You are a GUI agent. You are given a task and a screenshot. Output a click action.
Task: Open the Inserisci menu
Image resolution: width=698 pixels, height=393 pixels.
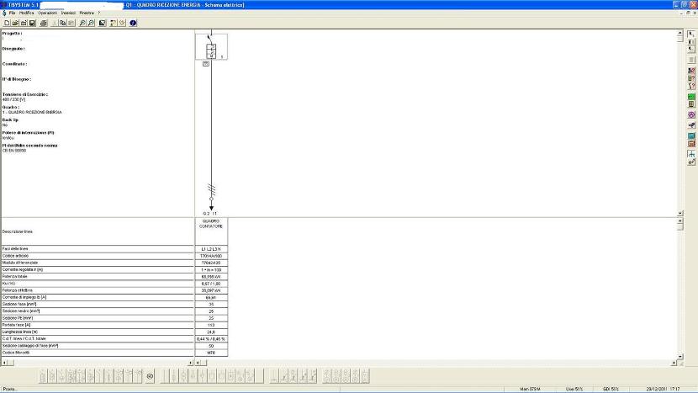[x=69, y=13]
